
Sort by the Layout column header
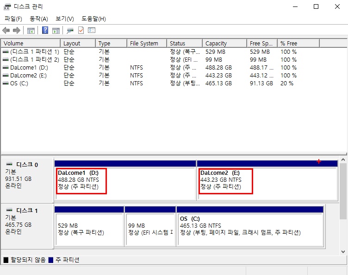(78, 44)
